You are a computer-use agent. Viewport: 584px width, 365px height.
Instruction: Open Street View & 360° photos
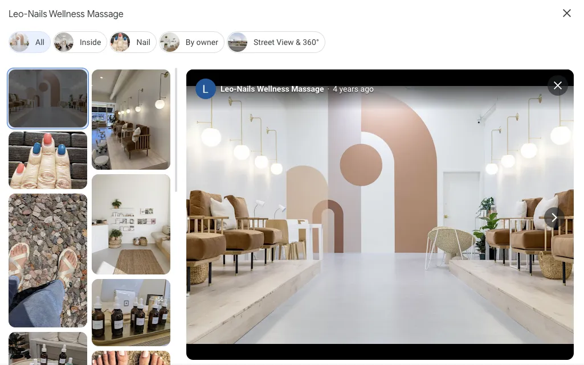pos(276,42)
